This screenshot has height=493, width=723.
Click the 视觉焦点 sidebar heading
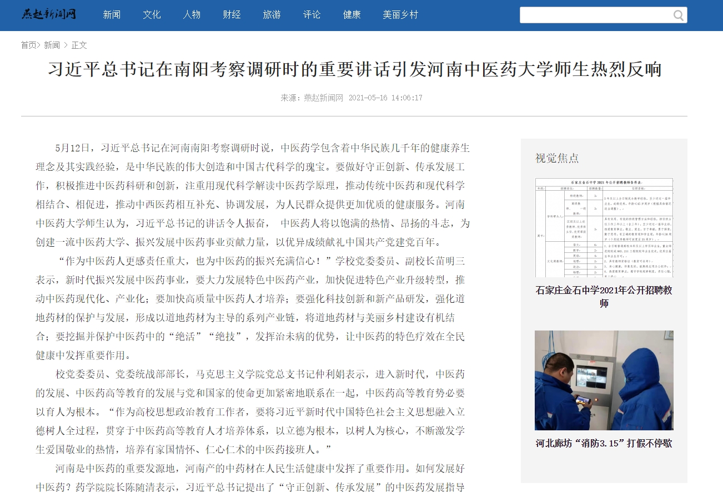[556, 158]
